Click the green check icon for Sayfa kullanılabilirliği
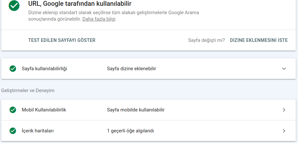Viewport: 298px width, 143px height. click(x=13, y=69)
